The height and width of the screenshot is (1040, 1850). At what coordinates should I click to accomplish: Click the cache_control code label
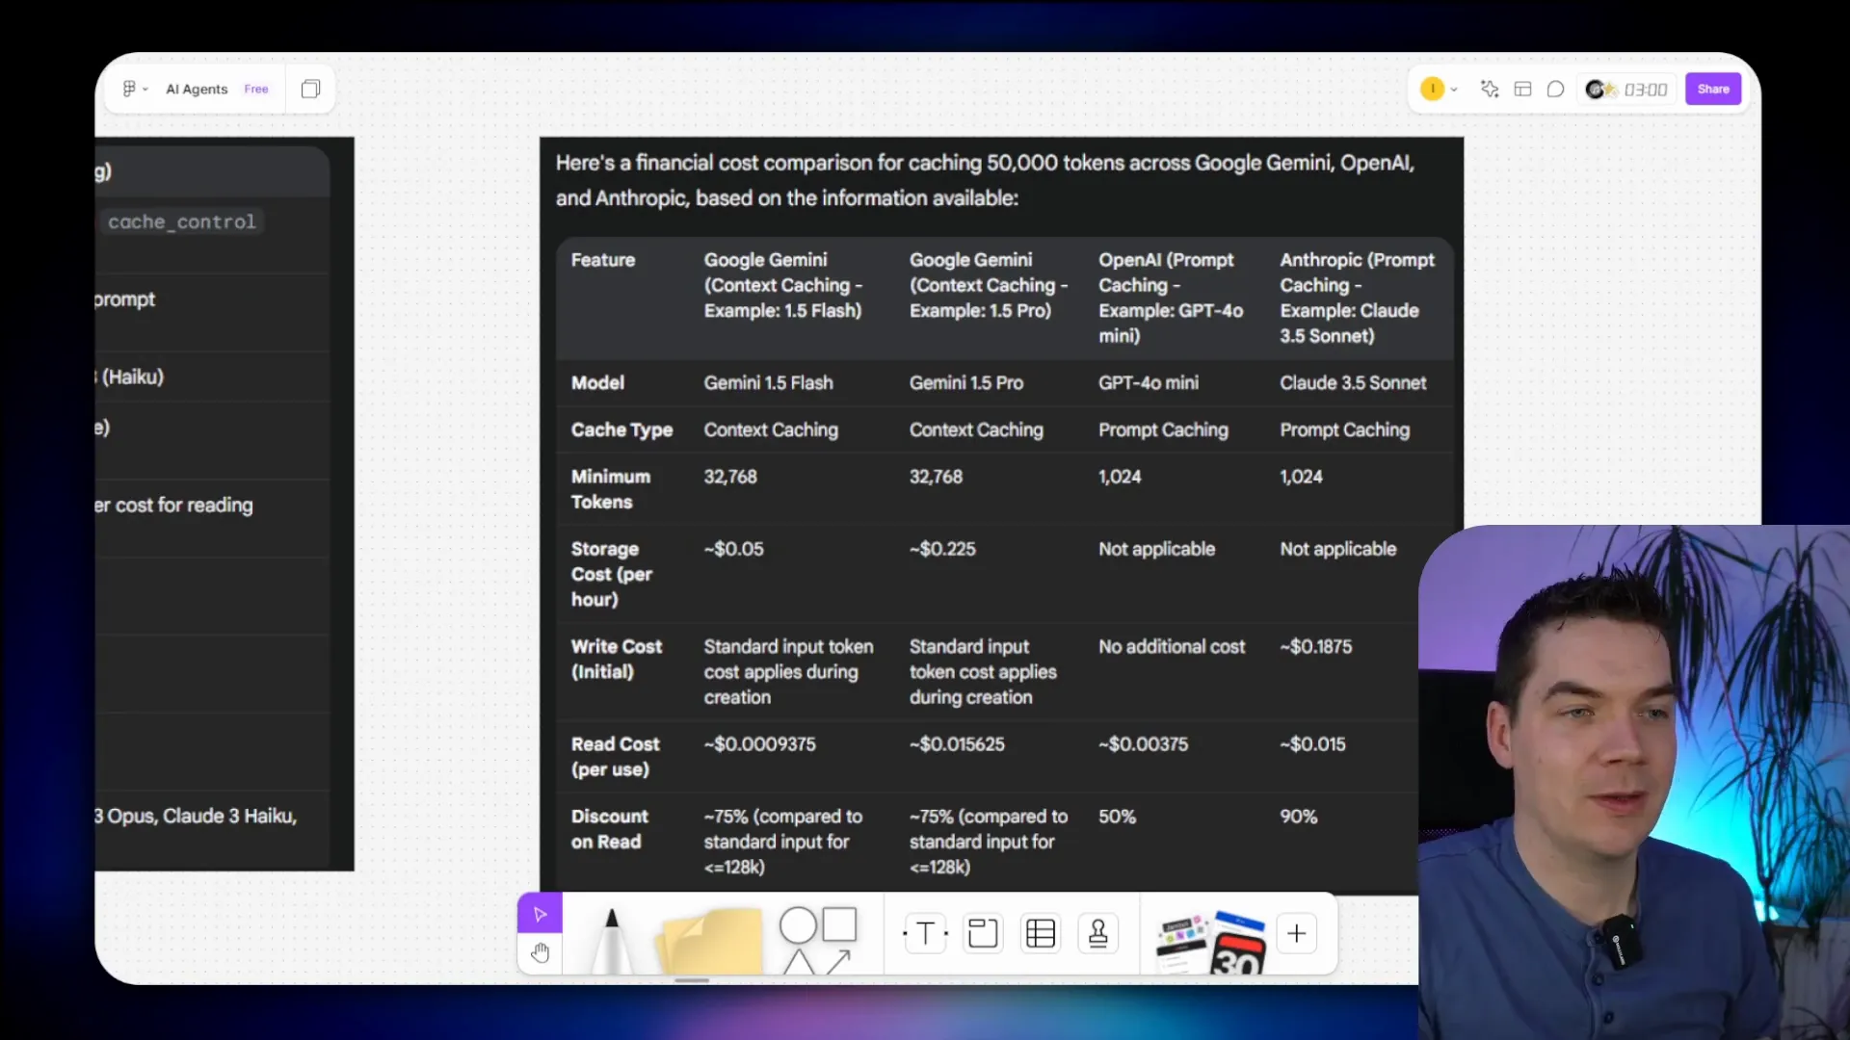click(182, 221)
